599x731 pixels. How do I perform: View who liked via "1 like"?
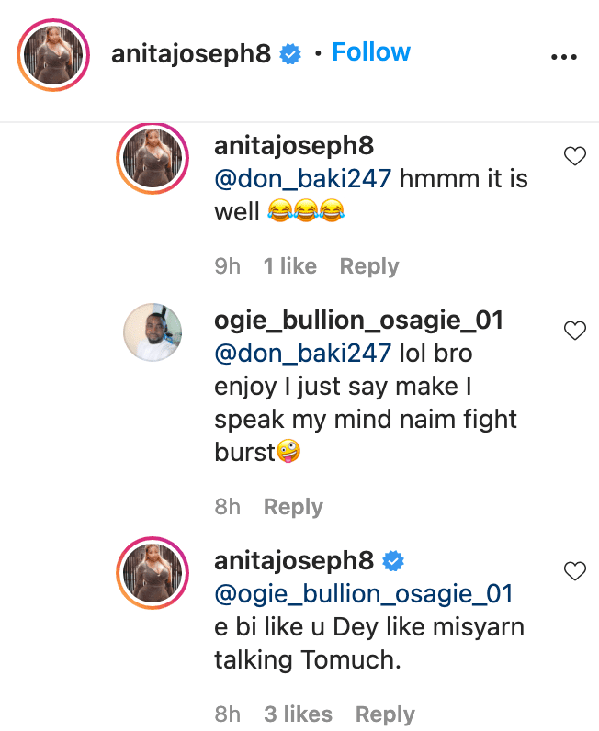point(289,266)
